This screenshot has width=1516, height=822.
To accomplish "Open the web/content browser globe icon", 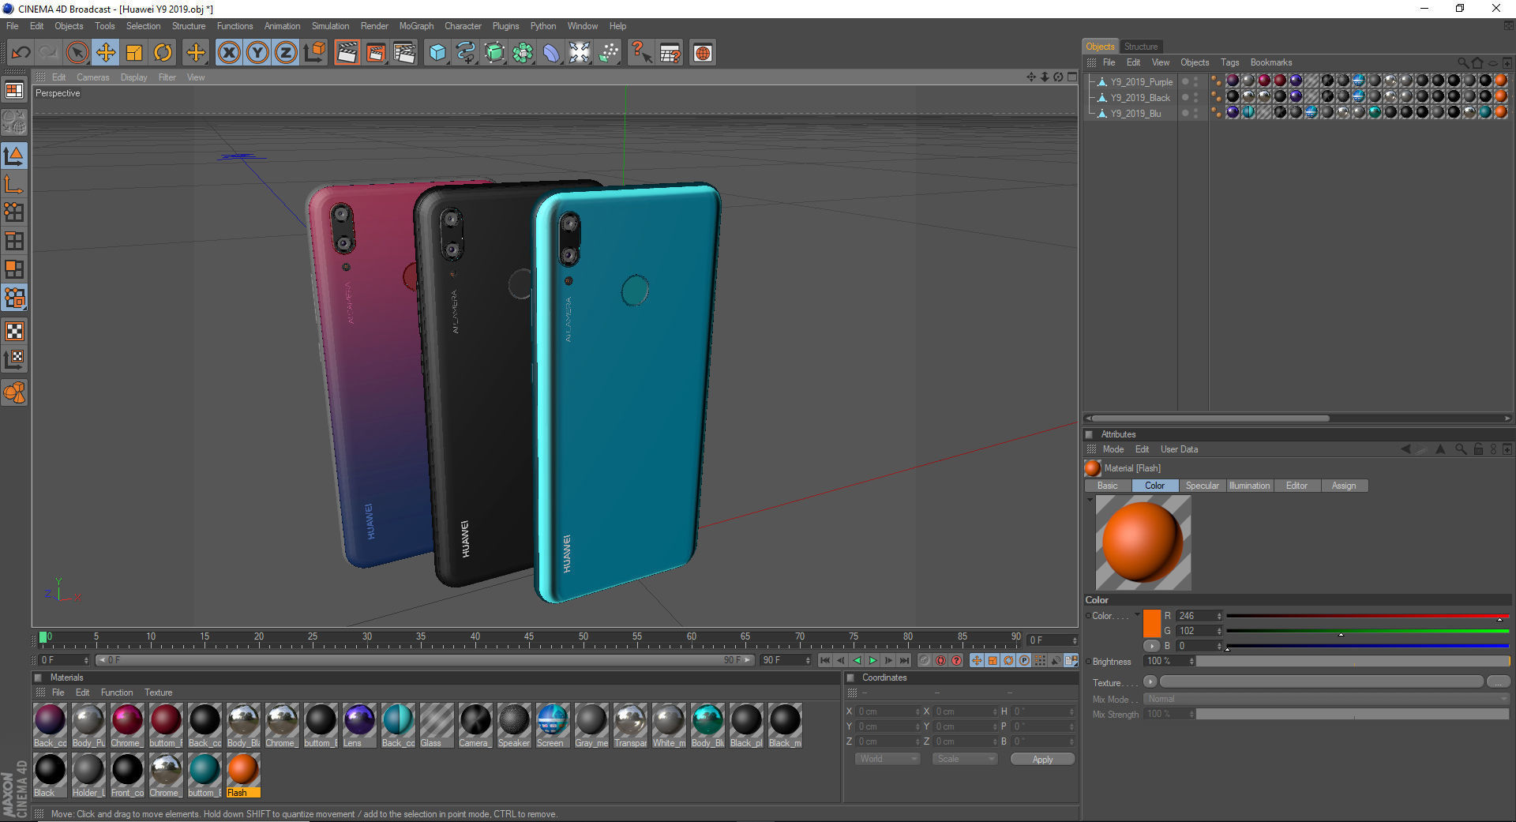I will (x=703, y=53).
